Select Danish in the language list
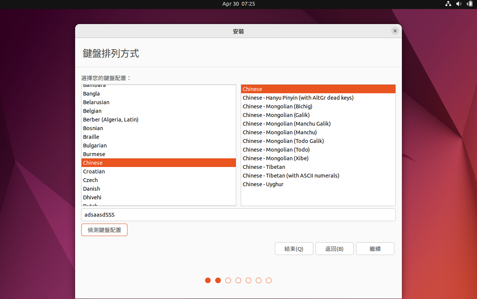Image resolution: width=477 pixels, height=299 pixels. [158, 189]
